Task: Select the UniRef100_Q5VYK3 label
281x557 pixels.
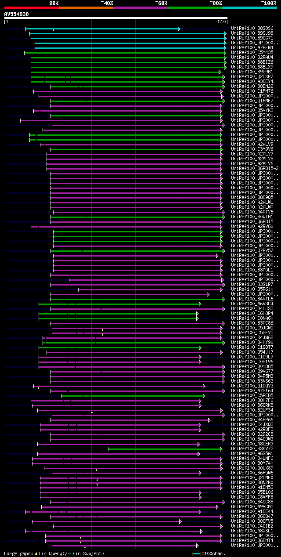Action: pyautogui.click(x=252, y=111)
